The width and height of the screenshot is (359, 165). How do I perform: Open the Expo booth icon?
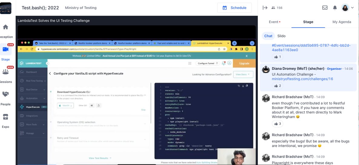tap(5, 117)
